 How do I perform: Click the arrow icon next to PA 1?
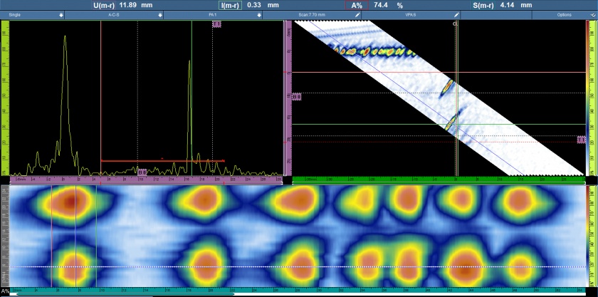click(258, 14)
